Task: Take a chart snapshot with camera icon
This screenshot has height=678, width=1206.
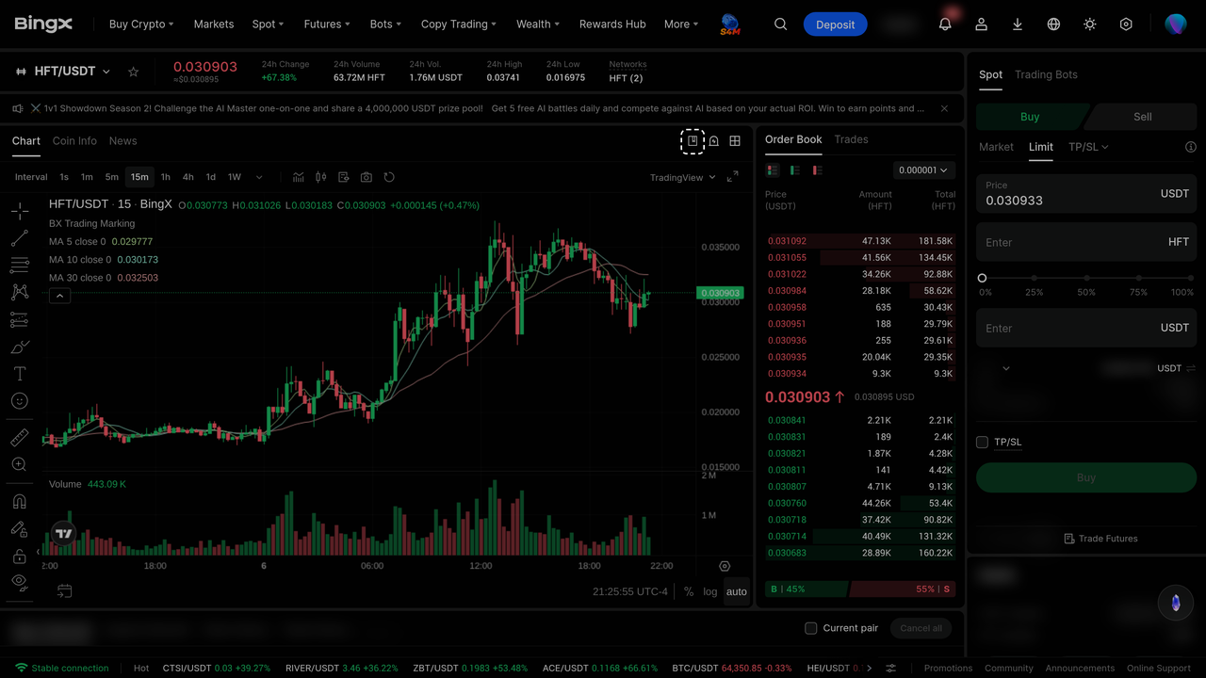Action: (x=367, y=177)
